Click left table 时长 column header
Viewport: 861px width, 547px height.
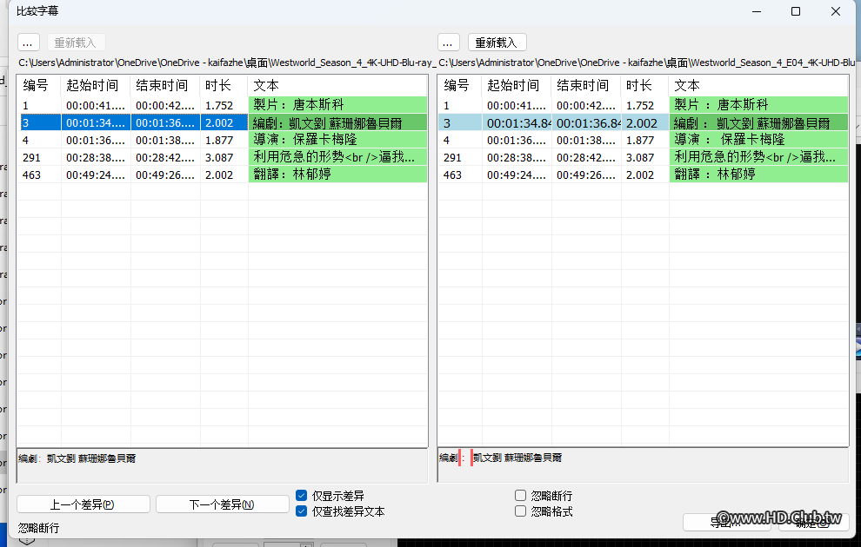(x=224, y=85)
